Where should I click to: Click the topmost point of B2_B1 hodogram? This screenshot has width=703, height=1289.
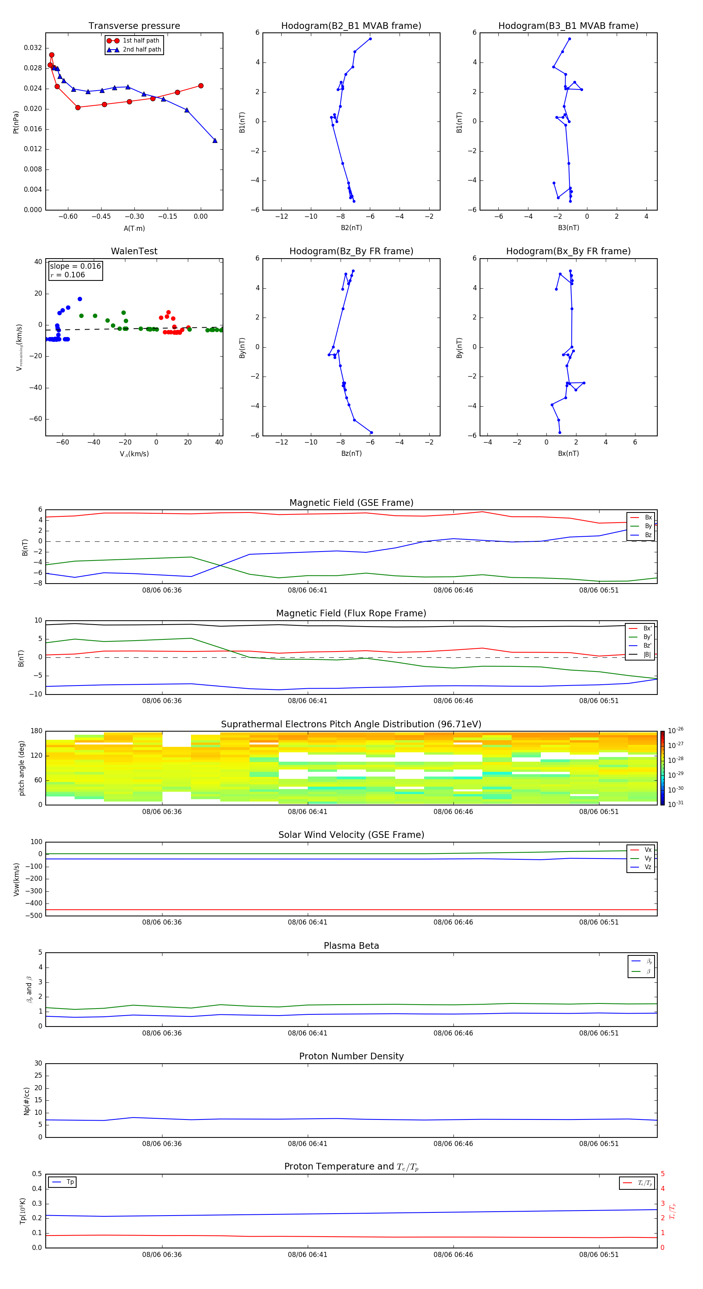370,39
